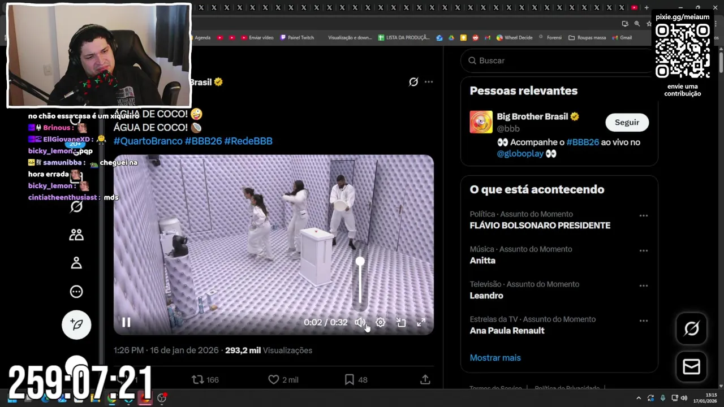Open FLÁVIO BOLSONARO PRESIDENTE trend
Screen dimensions: 724x407
(x=540, y=225)
